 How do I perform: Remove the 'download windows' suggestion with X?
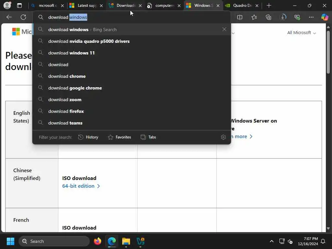tap(224, 29)
